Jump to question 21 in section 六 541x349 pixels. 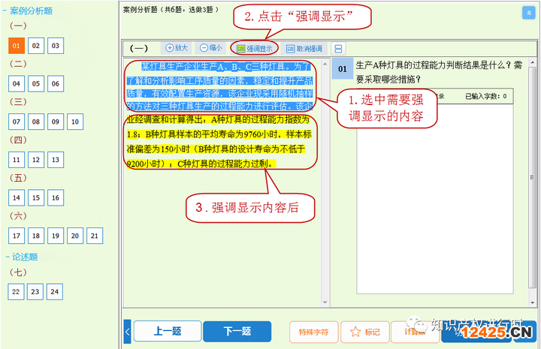coord(93,236)
